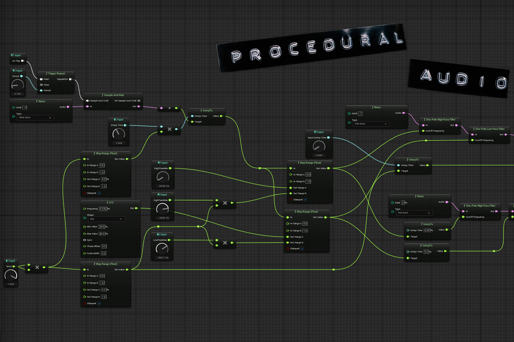Reset LFO Min Value to default arrow
Screen dimensions: 514x342
coord(107,227)
